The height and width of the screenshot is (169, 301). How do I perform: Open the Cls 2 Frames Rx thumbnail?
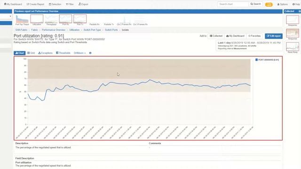(124, 20)
